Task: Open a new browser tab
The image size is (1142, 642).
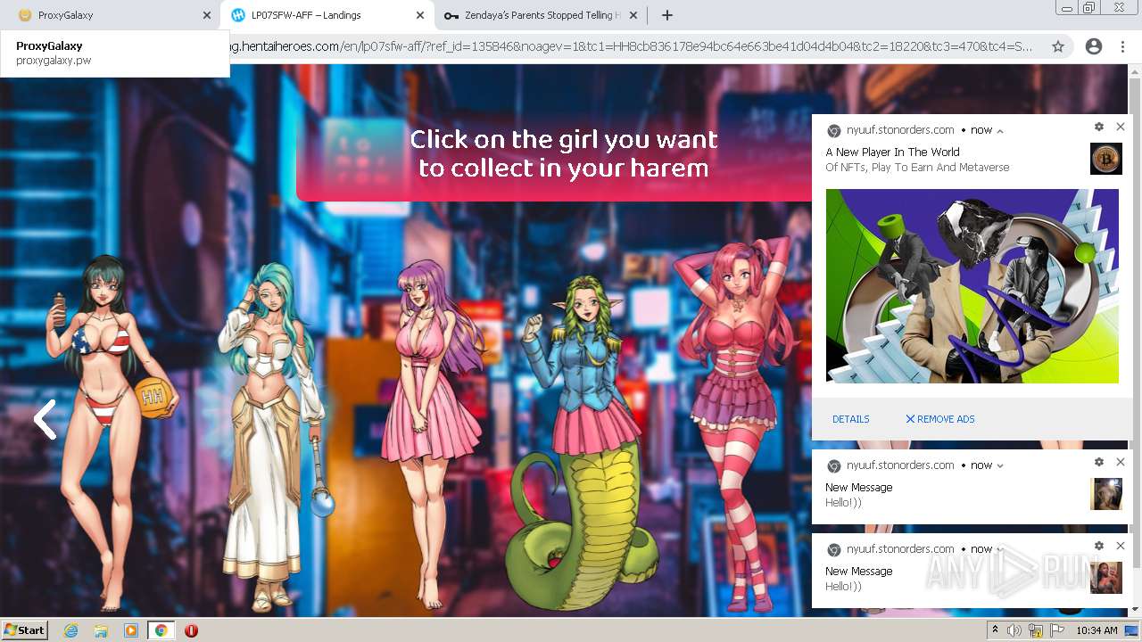Action: (x=667, y=15)
